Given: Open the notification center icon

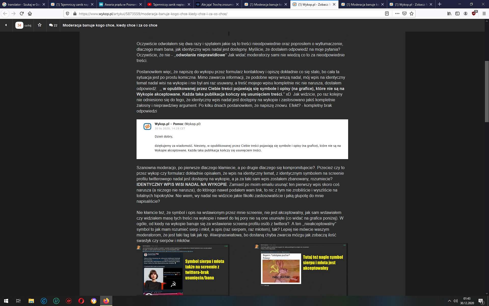Looking at the screenshot, I should pyautogui.click(x=481, y=301).
